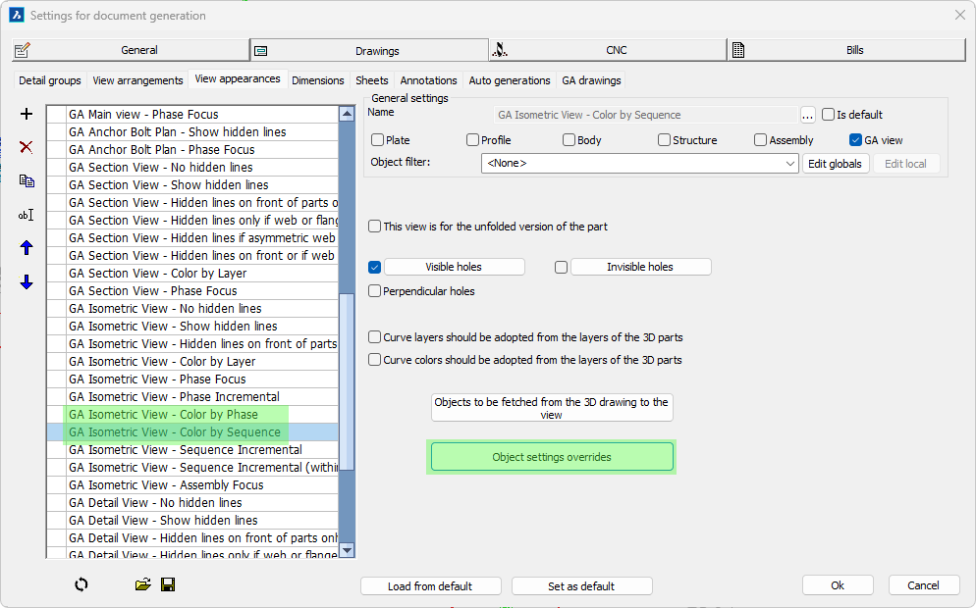Uncheck the GA view checkbox
The image size is (976, 608).
point(856,140)
